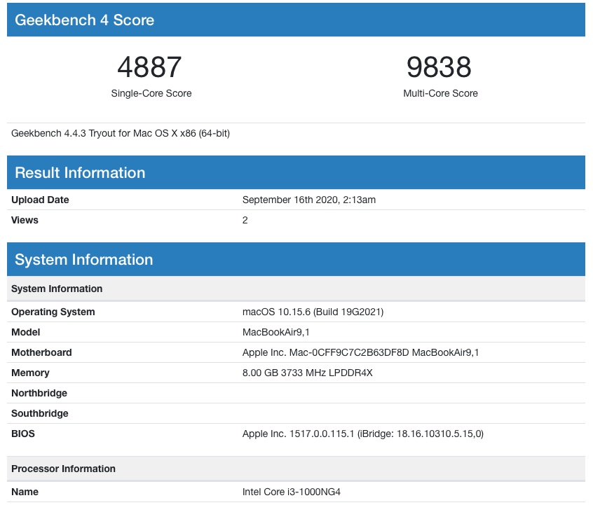Screen dimensions: 593x505
Task: Click the MacBookAir9,1 model value
Action: click(x=277, y=332)
